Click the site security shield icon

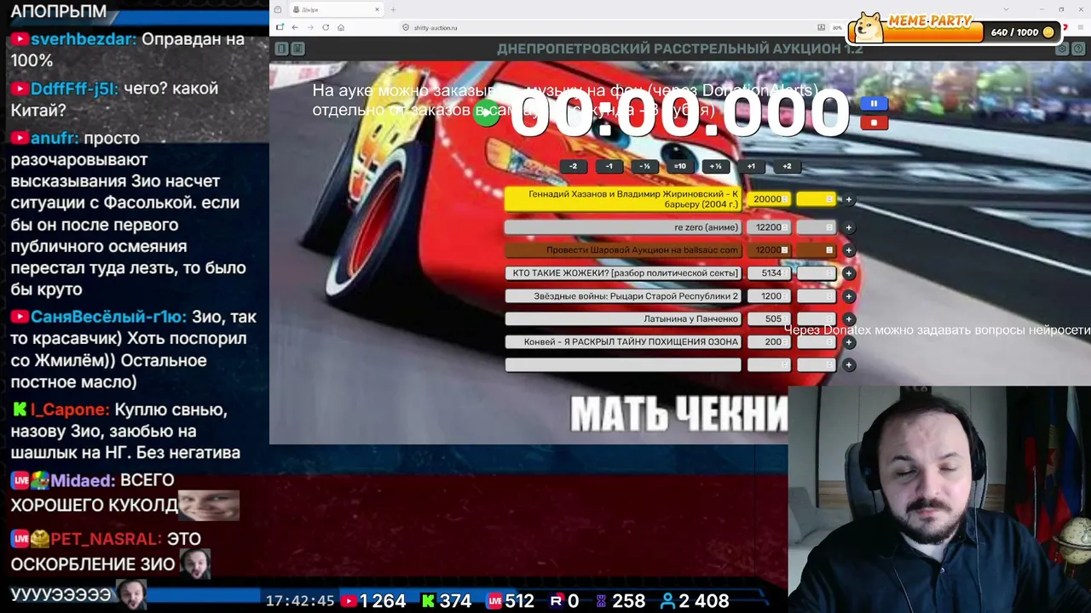[x=406, y=27]
